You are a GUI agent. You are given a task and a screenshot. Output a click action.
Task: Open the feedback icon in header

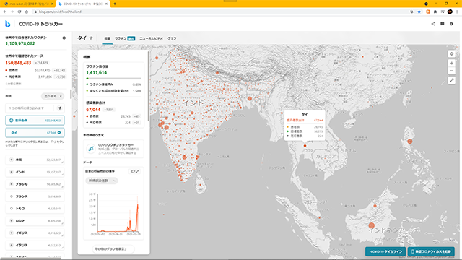pos(443,24)
